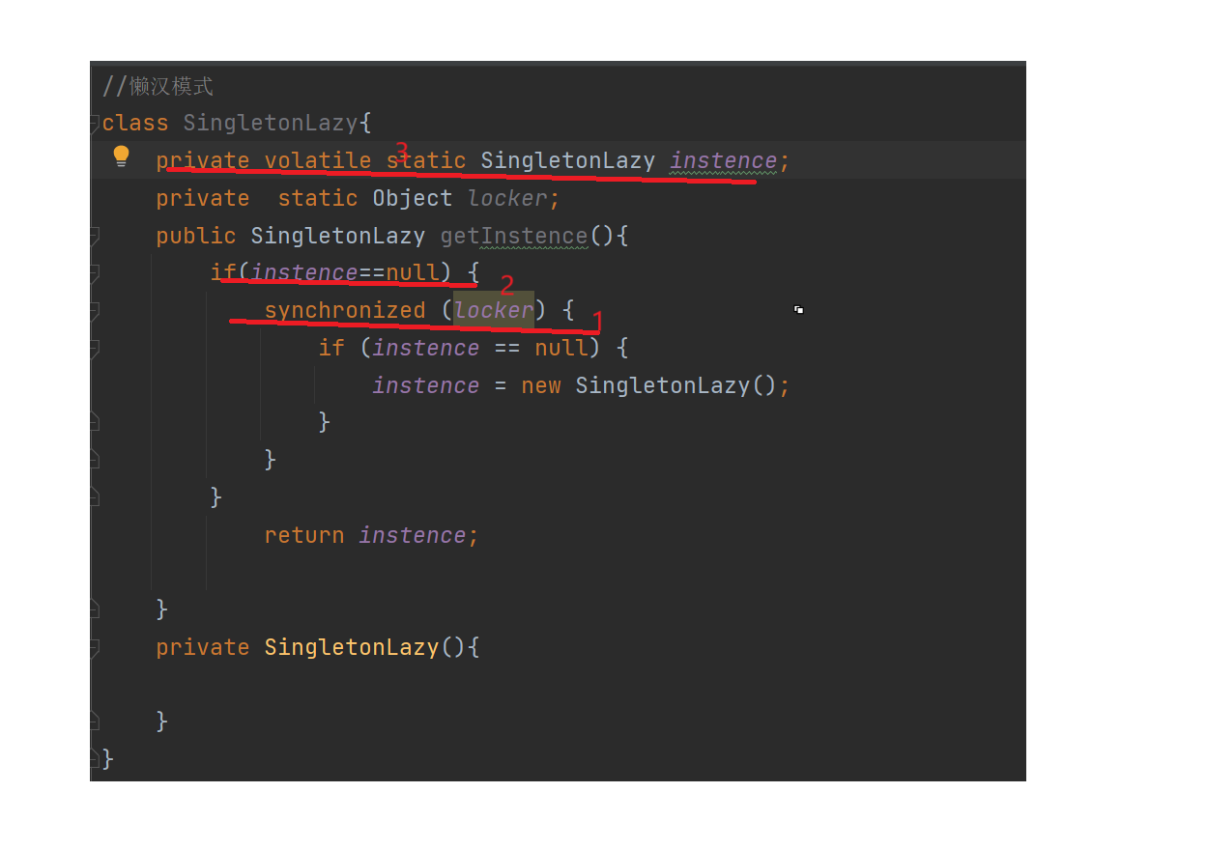Click the yellow lightbulb quick-fix icon
1207x849 pixels.
[x=121, y=156]
